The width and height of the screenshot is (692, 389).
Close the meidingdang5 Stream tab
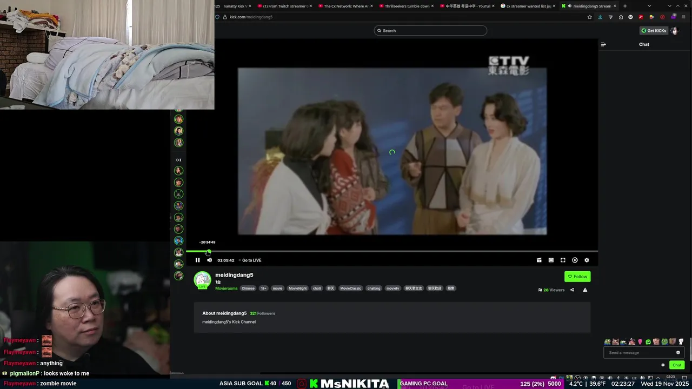pos(615,6)
